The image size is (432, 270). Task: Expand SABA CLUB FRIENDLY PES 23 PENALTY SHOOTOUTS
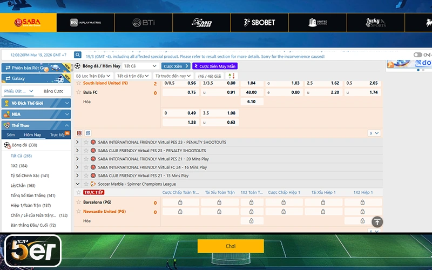pyautogui.click(x=77, y=151)
